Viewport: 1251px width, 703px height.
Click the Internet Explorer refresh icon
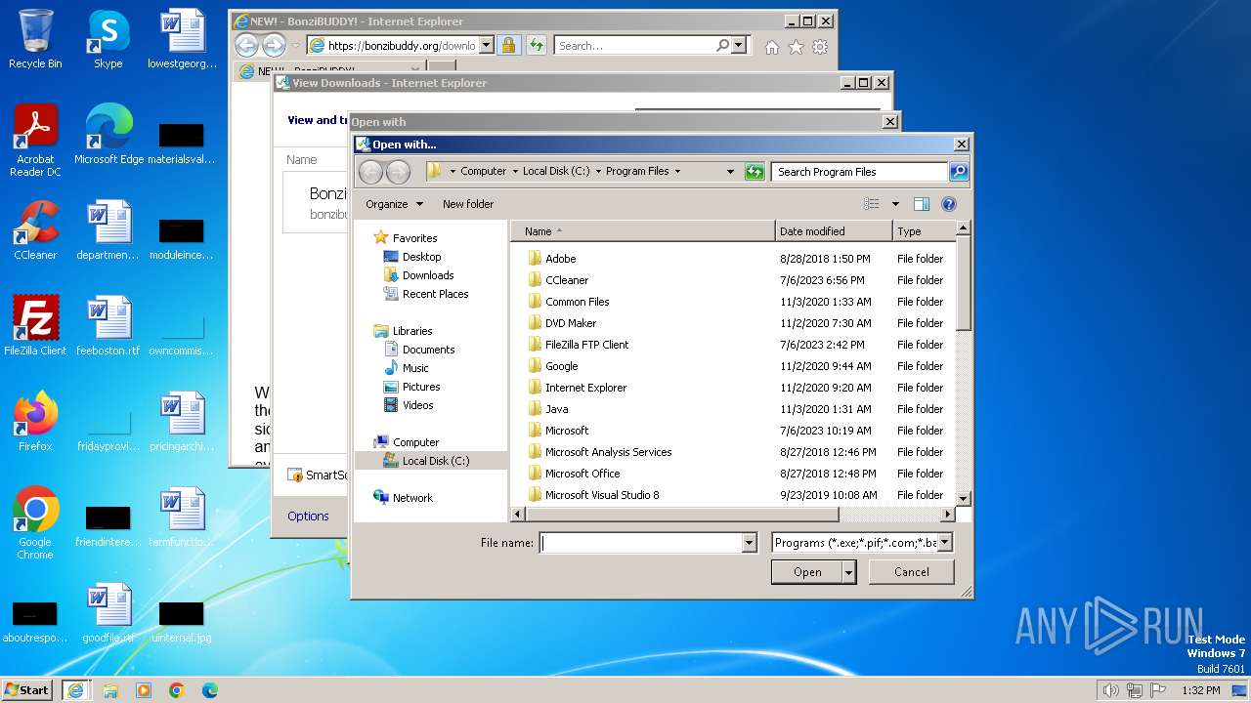point(536,45)
